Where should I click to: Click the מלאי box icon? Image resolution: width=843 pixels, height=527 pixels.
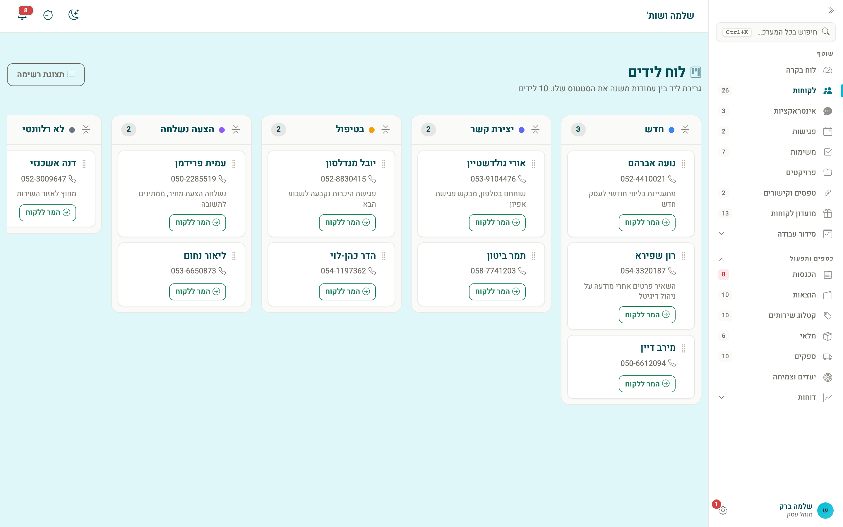pyautogui.click(x=828, y=336)
